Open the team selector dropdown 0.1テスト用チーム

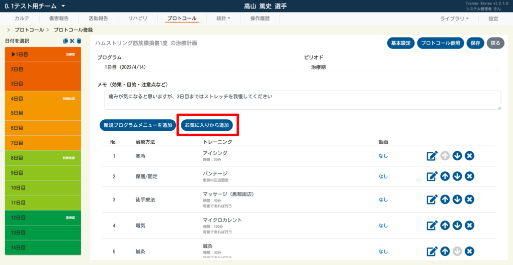(x=36, y=6)
